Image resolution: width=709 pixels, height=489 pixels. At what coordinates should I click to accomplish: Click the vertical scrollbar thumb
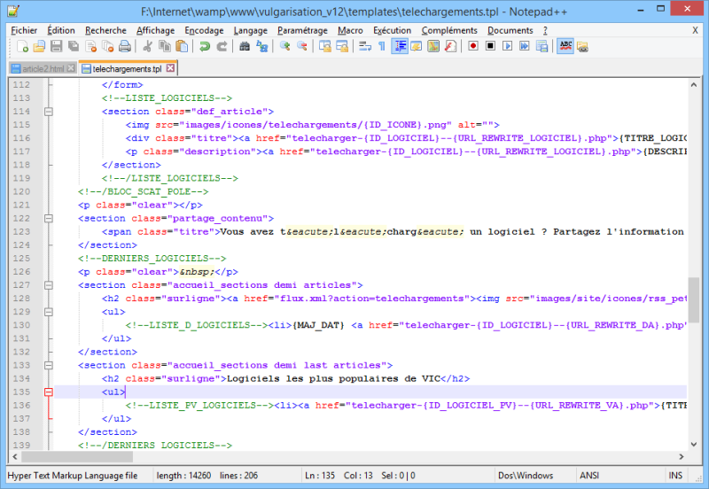(x=694, y=299)
